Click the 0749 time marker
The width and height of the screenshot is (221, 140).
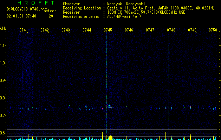[x=192, y=30]
